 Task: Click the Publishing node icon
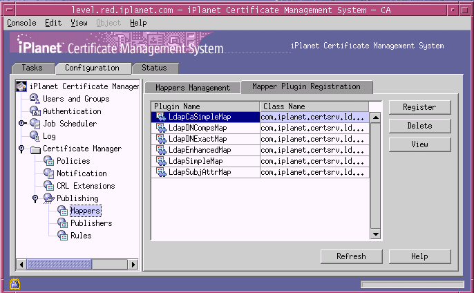48,198
